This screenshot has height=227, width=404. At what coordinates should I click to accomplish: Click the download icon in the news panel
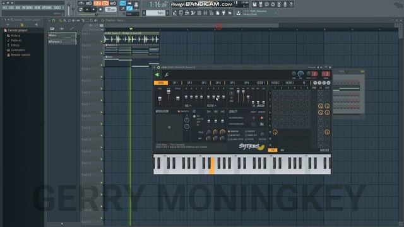click(239, 13)
